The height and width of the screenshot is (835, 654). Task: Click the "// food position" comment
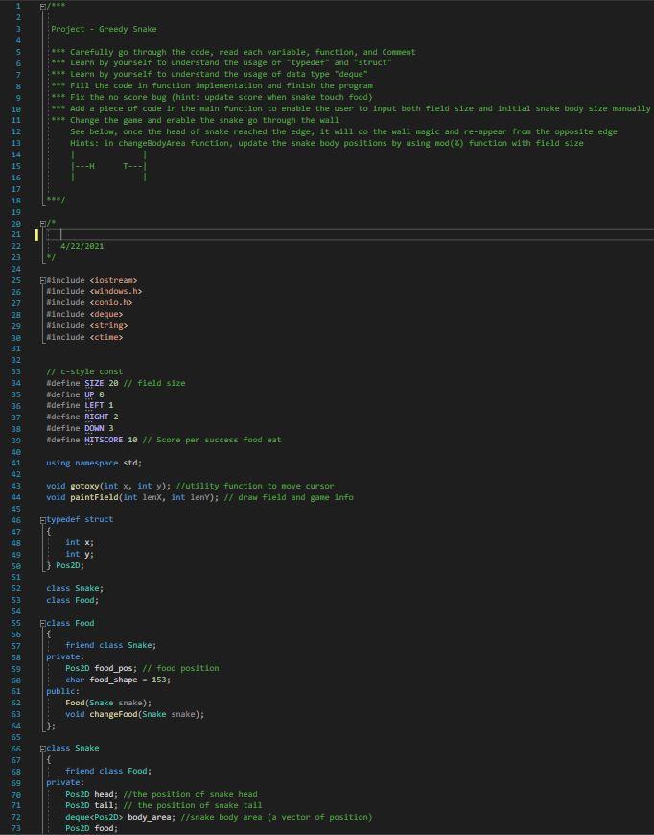pos(180,668)
